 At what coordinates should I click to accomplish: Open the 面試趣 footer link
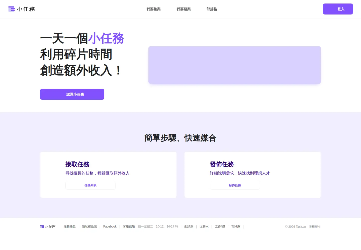pyautogui.click(x=189, y=226)
